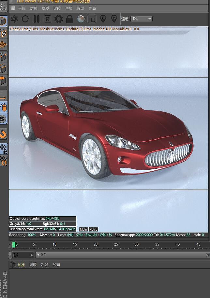Viewport: 210px width, 298px height.
Task: Enable snapping with the magnet icon
Action: click(x=3, y=134)
